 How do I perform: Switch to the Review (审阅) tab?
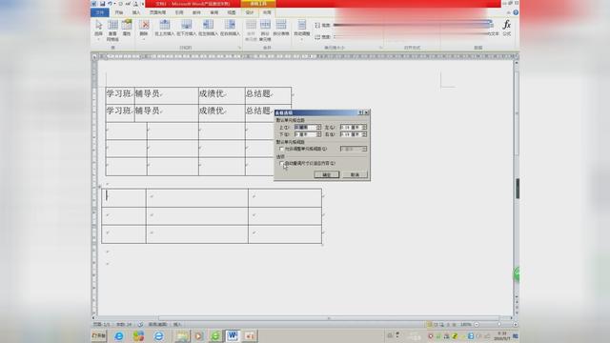click(214, 12)
